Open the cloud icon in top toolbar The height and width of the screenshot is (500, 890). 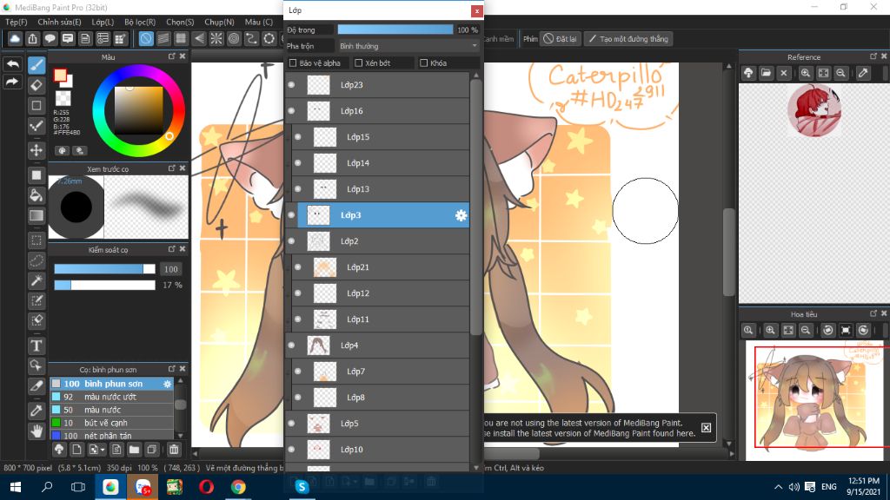(15, 38)
